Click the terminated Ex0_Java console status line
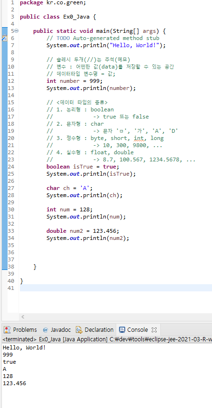The height and width of the screenshot is (408, 212). click(x=107, y=339)
